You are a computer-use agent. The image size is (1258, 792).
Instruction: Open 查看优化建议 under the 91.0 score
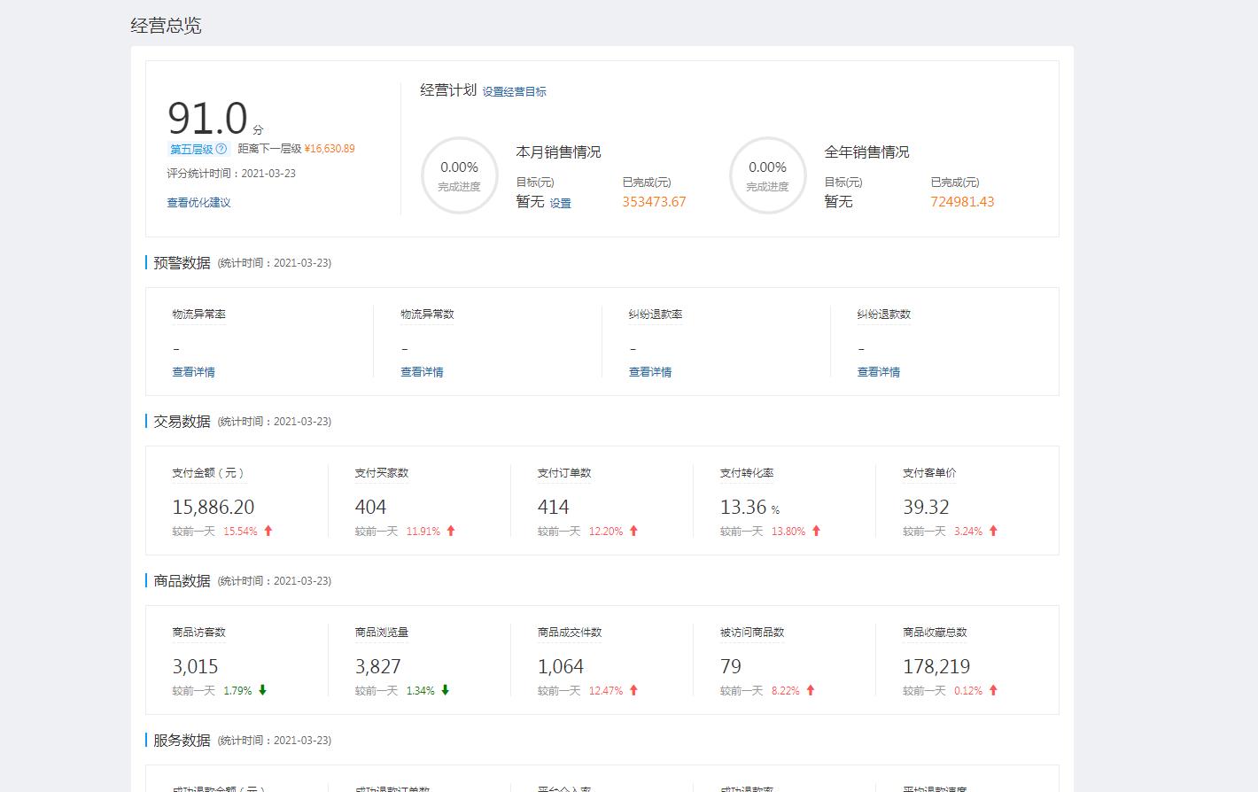[198, 203]
